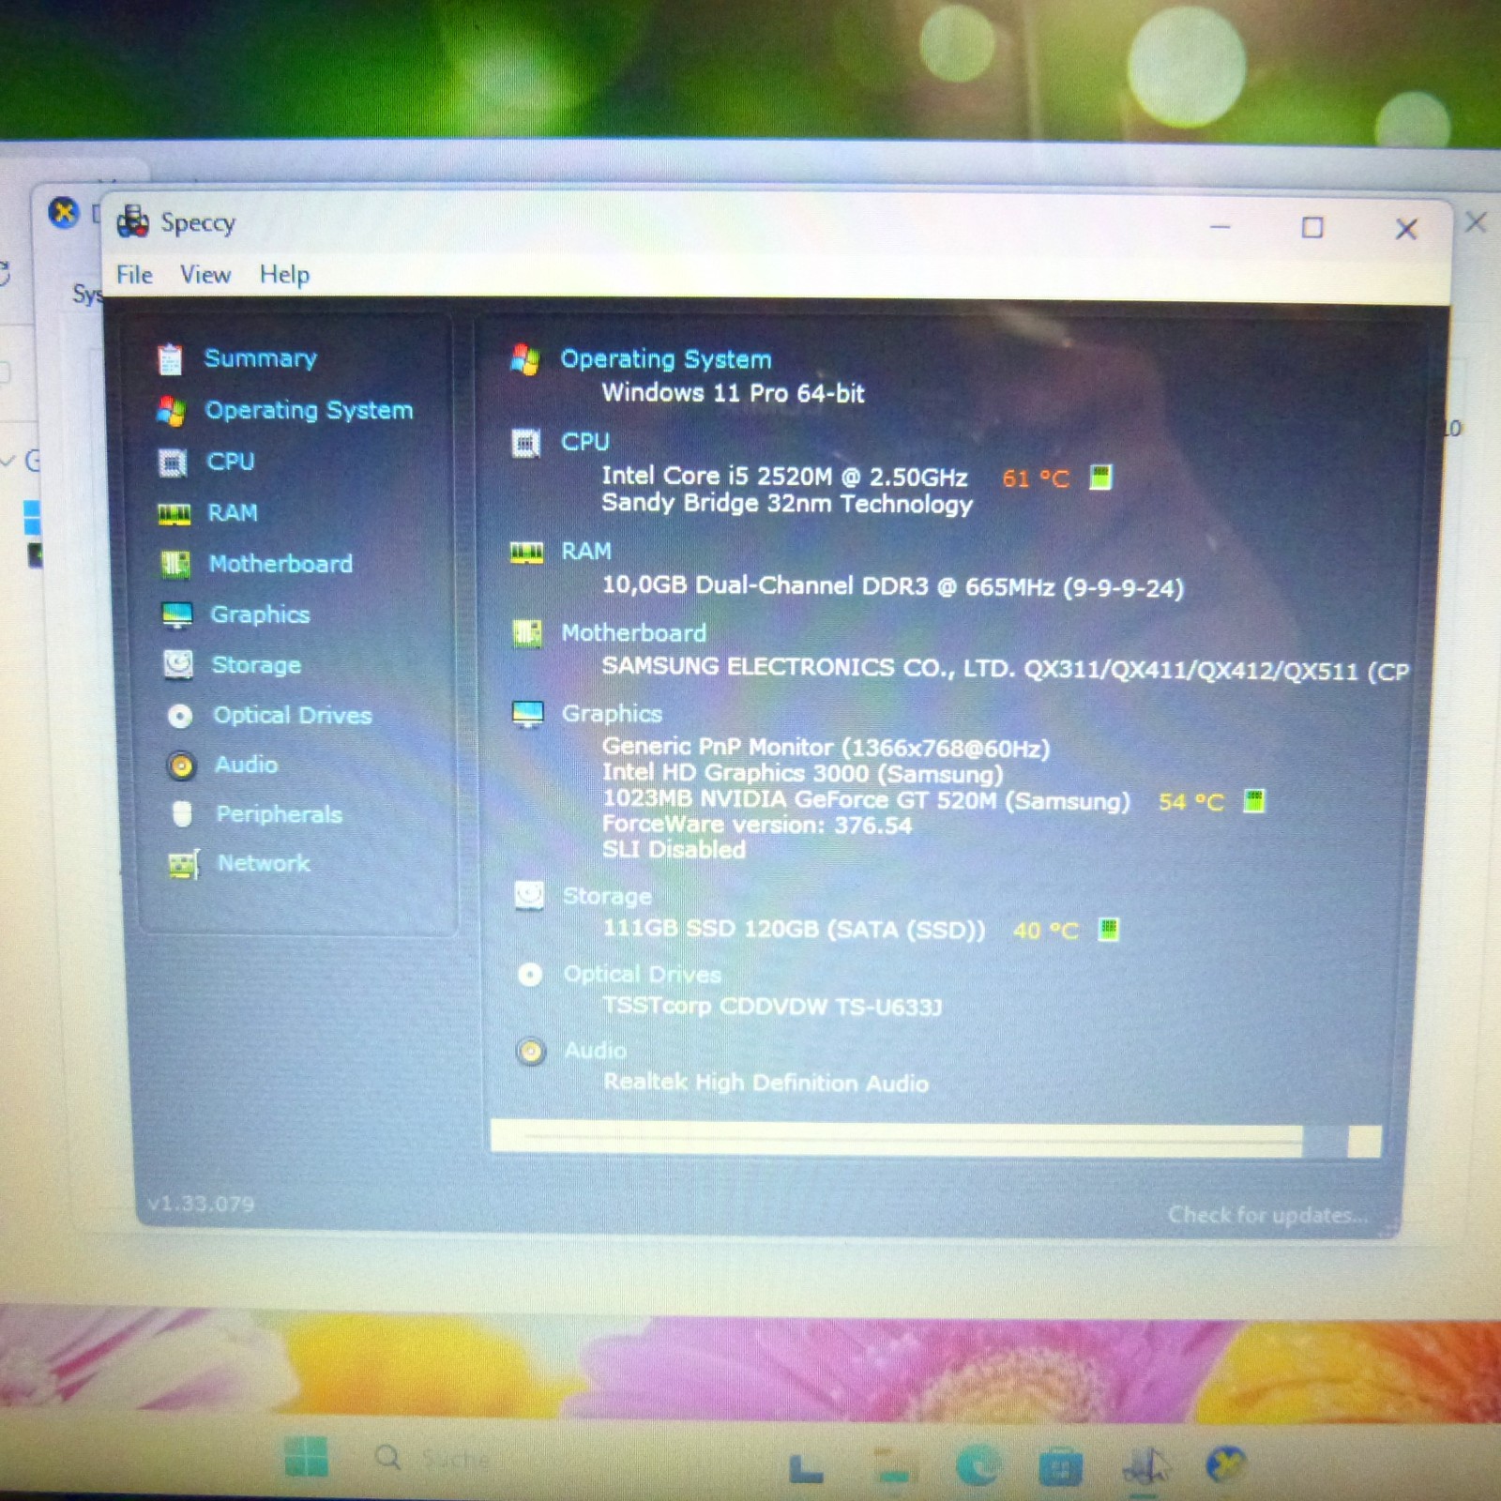Click the Speccy app icon in title bar
Viewport: 1501px width, 1501px height.
[x=132, y=221]
